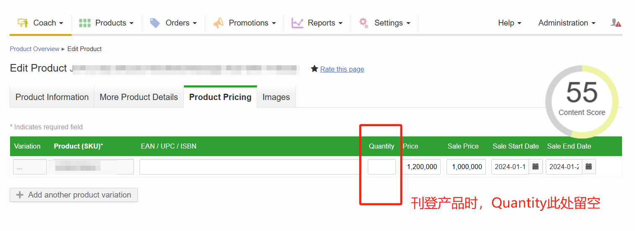Click the 55 Content Score gauge

click(582, 102)
